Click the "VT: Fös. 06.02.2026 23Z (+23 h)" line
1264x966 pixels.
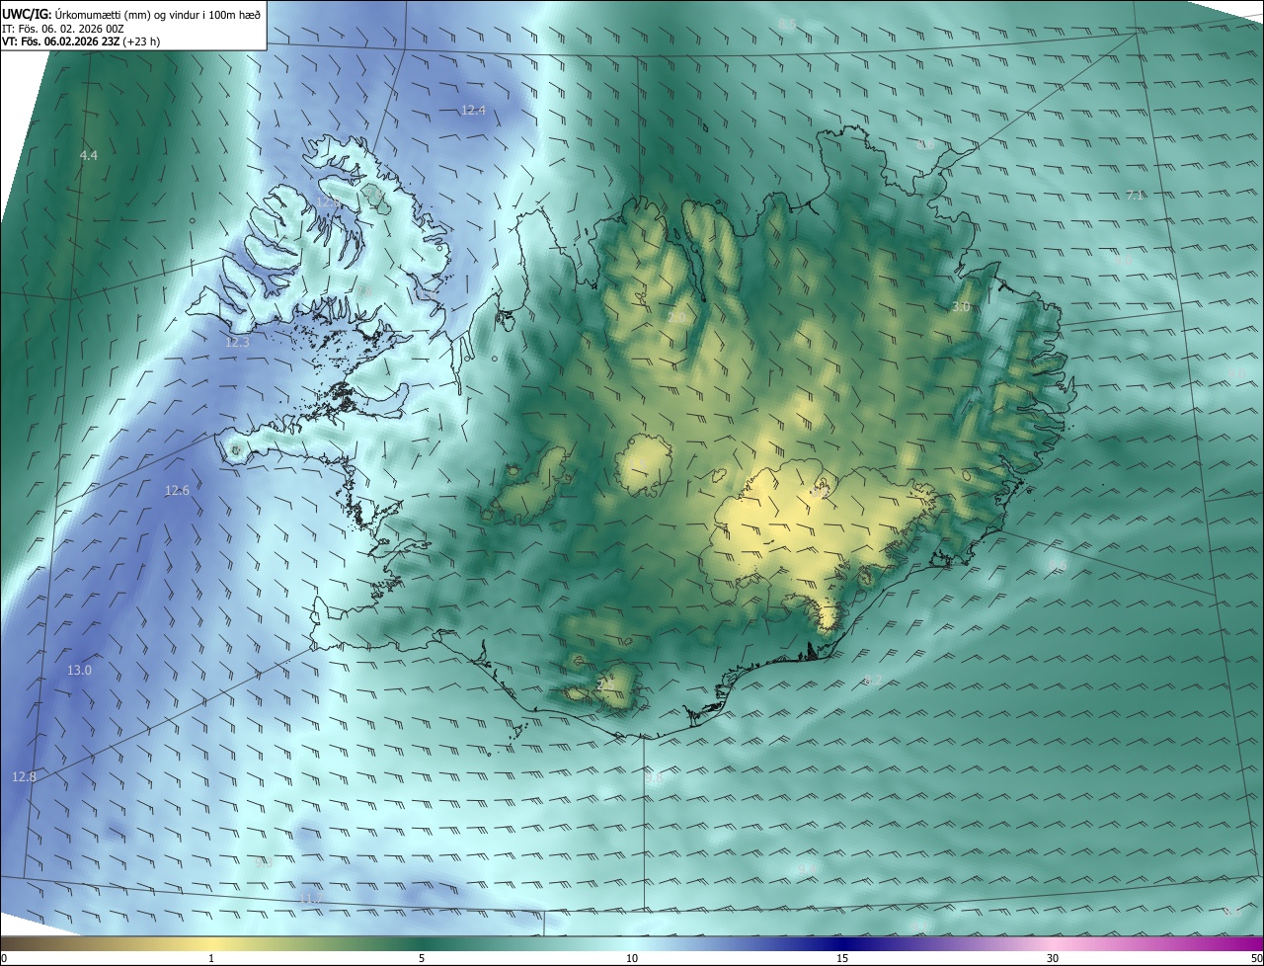(81, 41)
